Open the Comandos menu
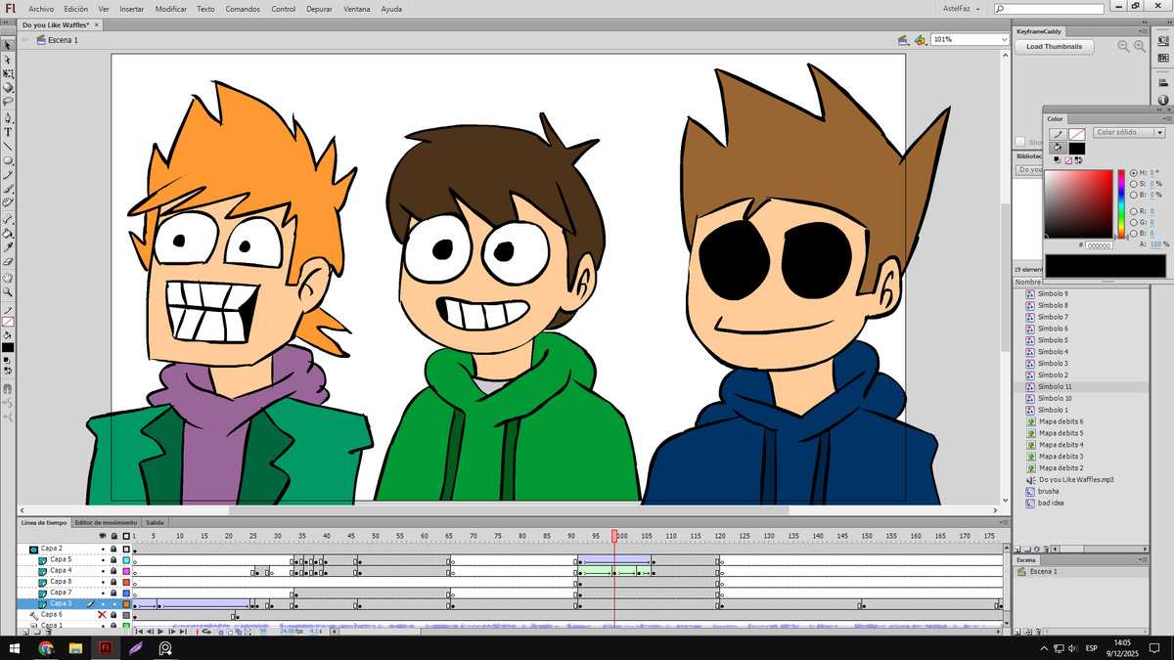The height and width of the screenshot is (660, 1174). pos(243,8)
